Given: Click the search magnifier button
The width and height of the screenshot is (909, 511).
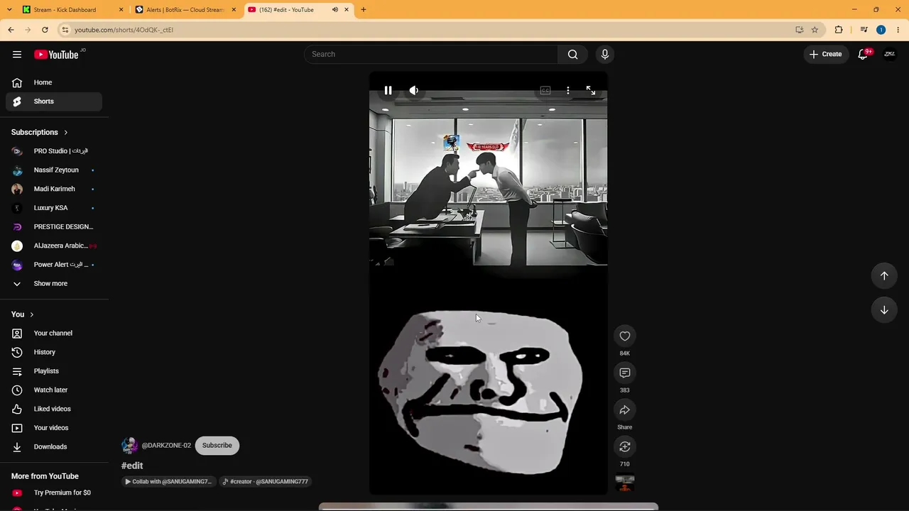Looking at the screenshot, I should tap(572, 55).
